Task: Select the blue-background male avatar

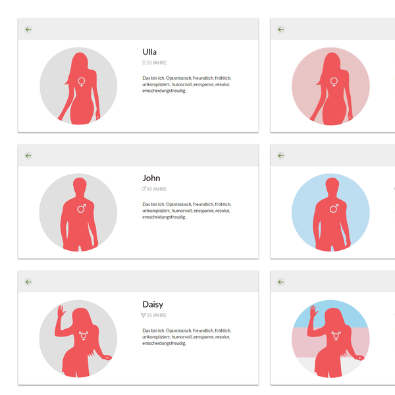Action: tap(330, 213)
